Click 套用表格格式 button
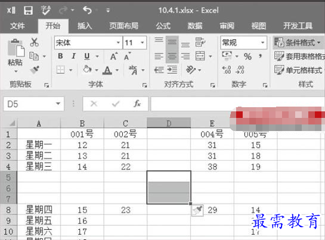Screen dimensions: 325x240 coord(299,56)
